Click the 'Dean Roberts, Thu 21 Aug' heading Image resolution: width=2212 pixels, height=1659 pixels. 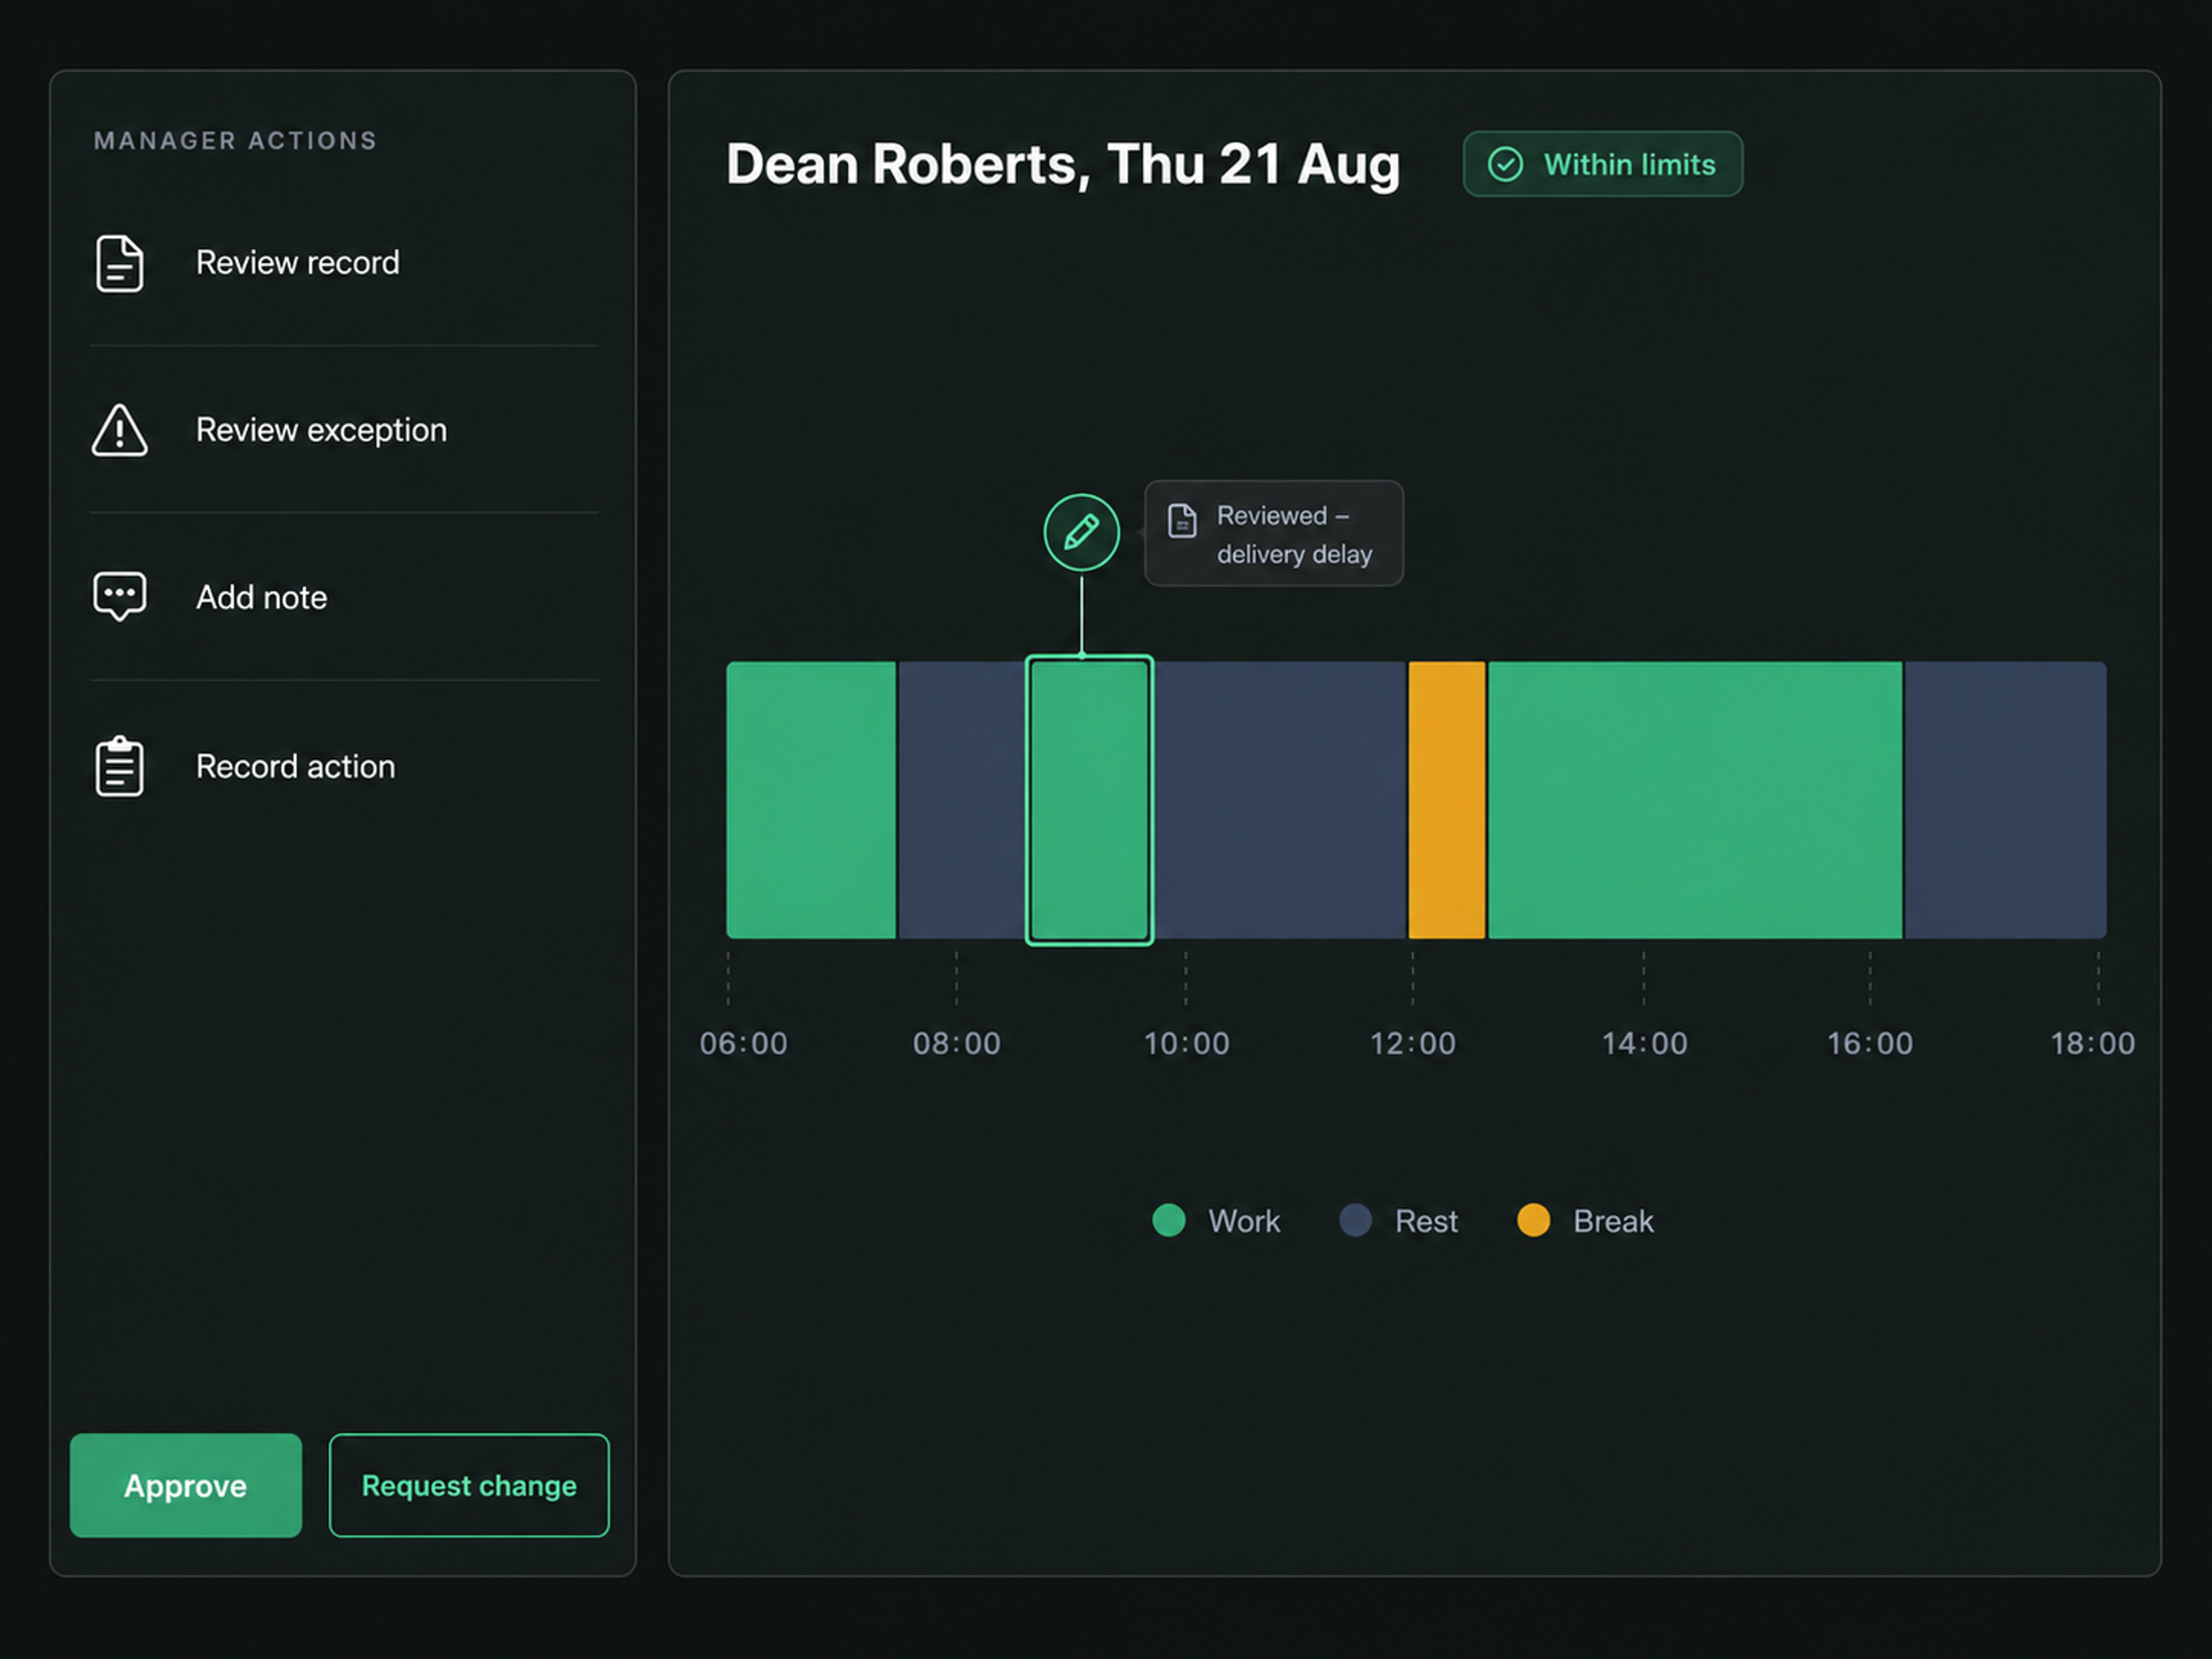pos(1063,164)
